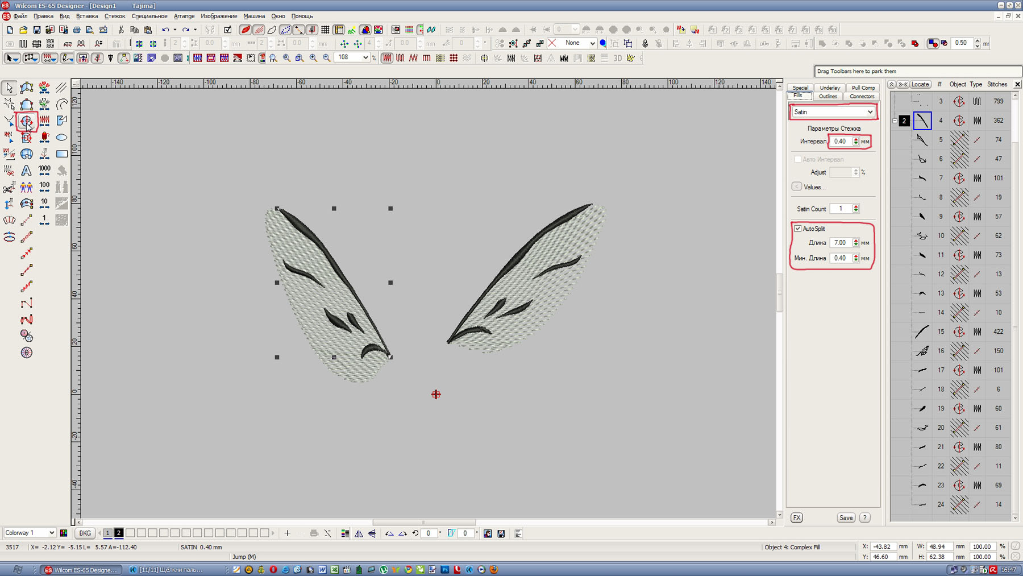Expand the zoom percentage dropdown showing 108

click(365, 57)
